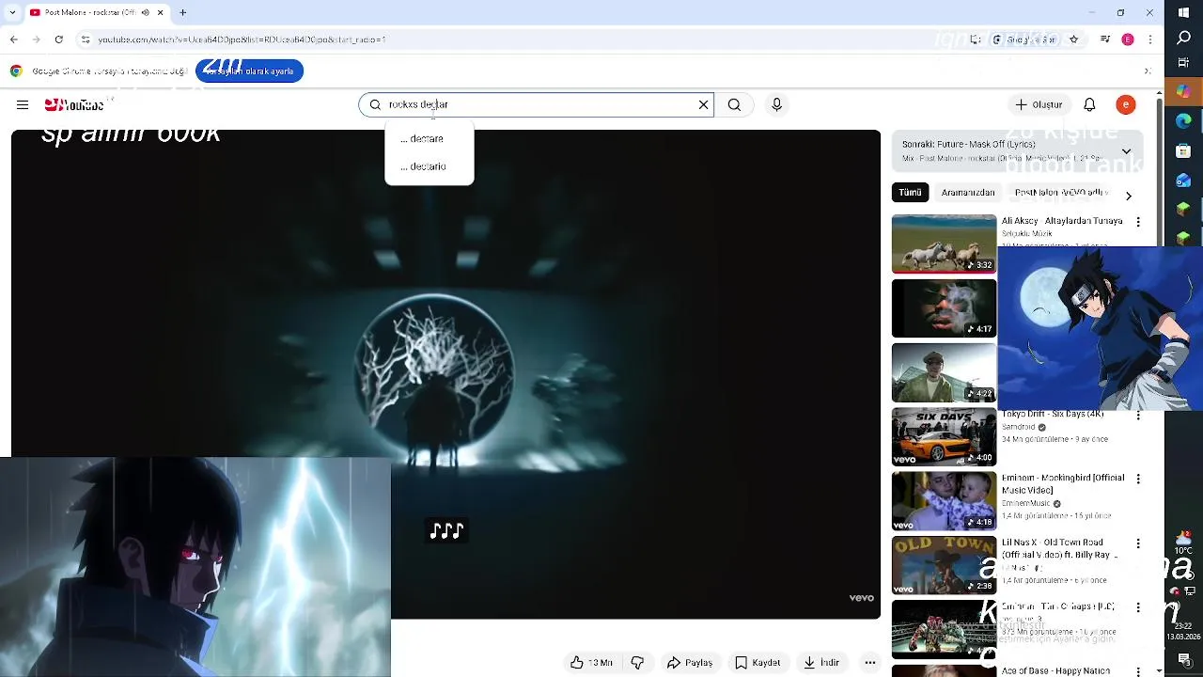Select the Post Malone VEVO filter chip
Viewport: 1203px width, 677px height.
[1061, 193]
